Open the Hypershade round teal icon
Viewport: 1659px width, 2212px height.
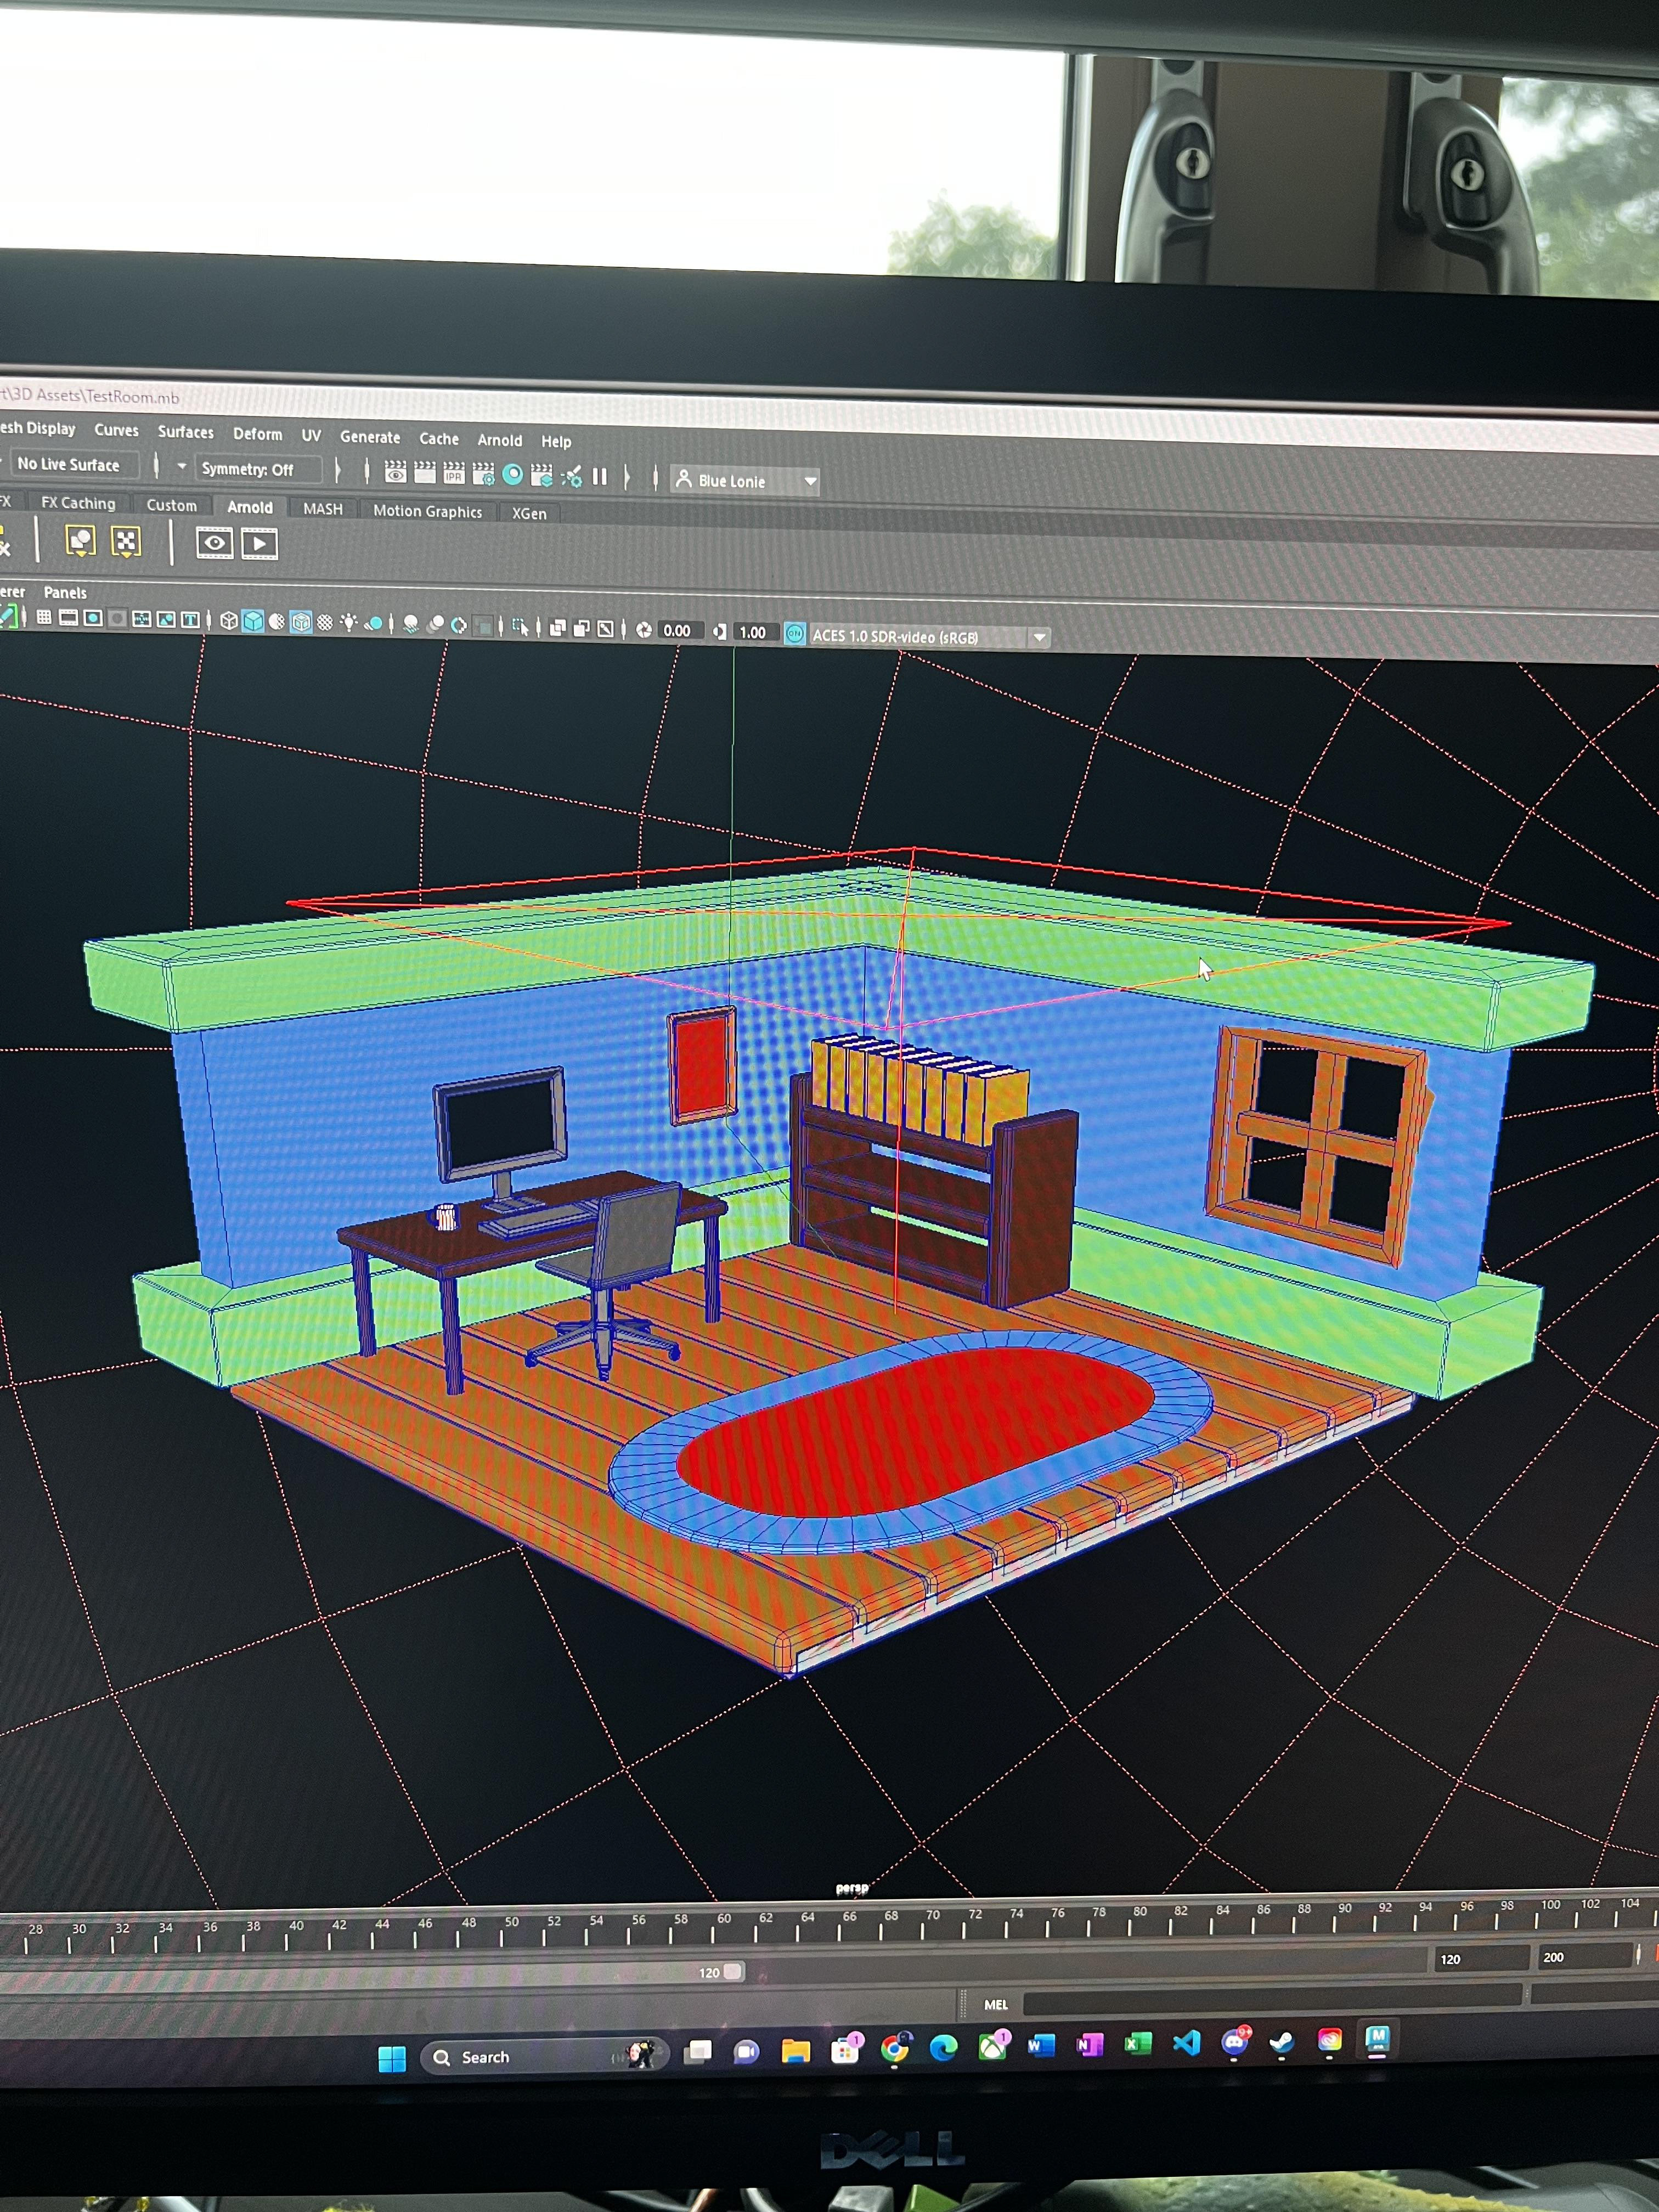[513, 475]
